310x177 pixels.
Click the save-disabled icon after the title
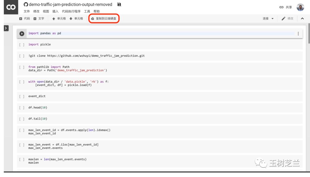[x=119, y=4]
